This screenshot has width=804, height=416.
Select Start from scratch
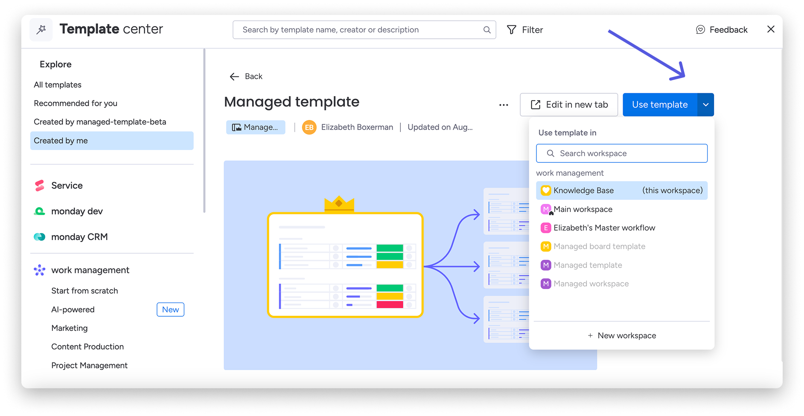pyautogui.click(x=84, y=291)
